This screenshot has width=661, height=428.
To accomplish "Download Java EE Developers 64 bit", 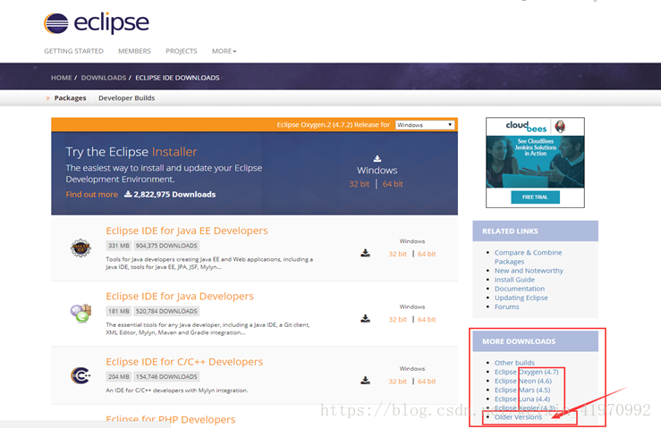I will pyautogui.click(x=427, y=254).
